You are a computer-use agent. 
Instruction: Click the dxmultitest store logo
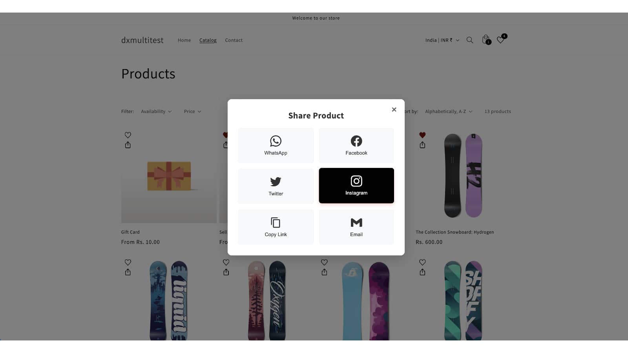click(142, 40)
